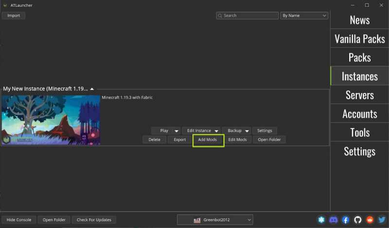
Task: Expand the Greenbot2012 account dropdown
Action: [x=215, y=220]
